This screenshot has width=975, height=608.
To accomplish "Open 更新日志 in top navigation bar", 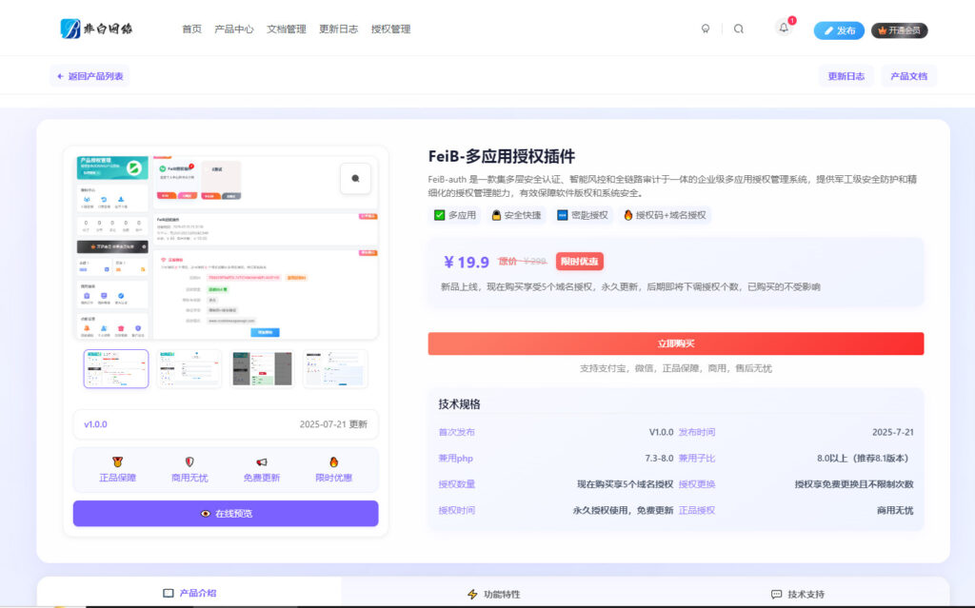I will [x=338, y=29].
